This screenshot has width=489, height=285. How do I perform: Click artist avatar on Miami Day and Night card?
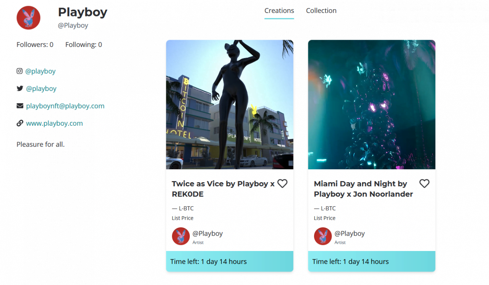[x=323, y=236]
